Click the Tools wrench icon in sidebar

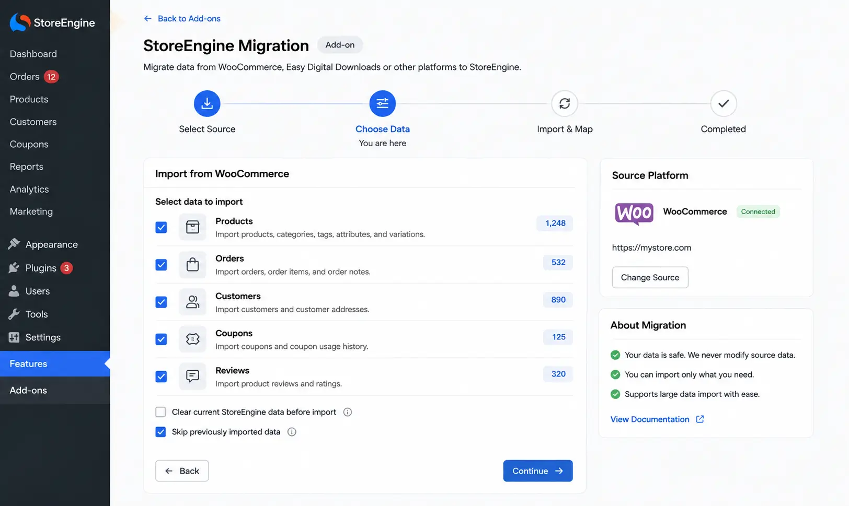14,314
